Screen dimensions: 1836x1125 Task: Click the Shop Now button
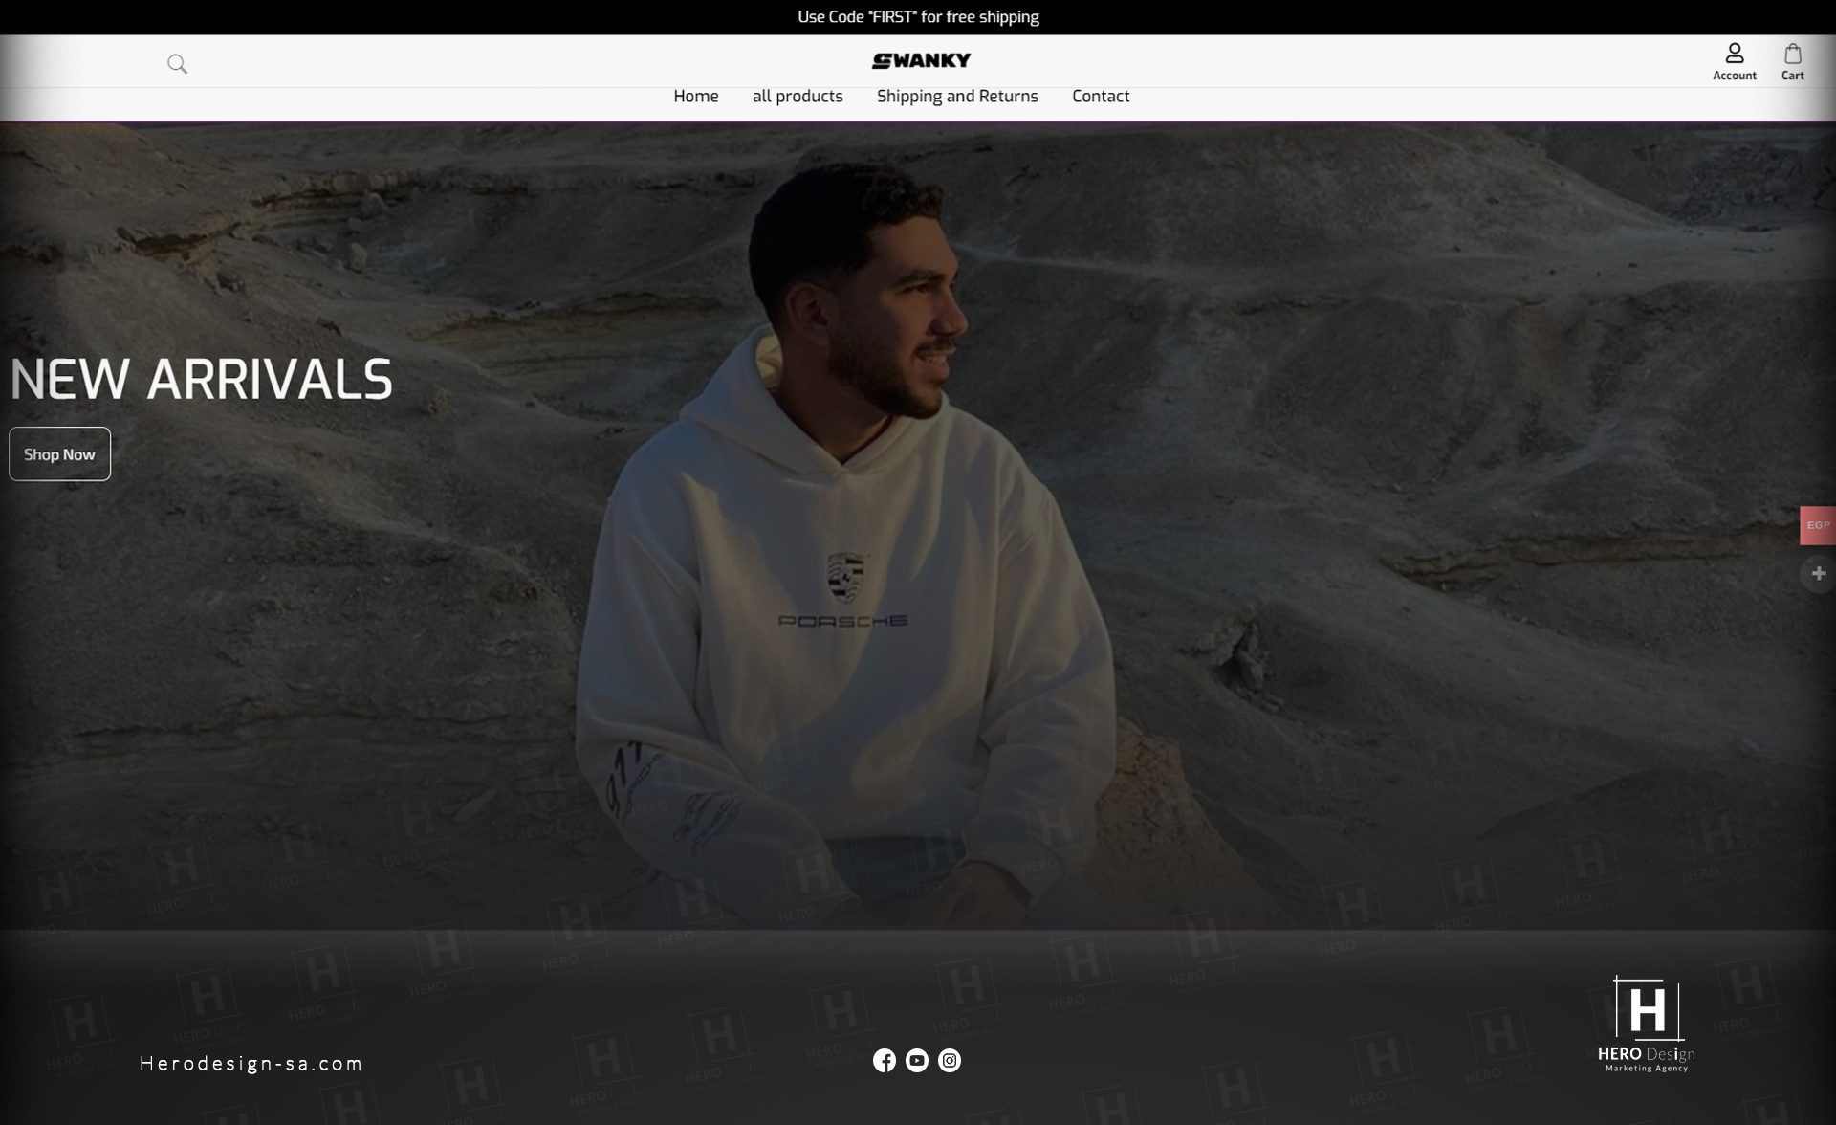click(59, 454)
